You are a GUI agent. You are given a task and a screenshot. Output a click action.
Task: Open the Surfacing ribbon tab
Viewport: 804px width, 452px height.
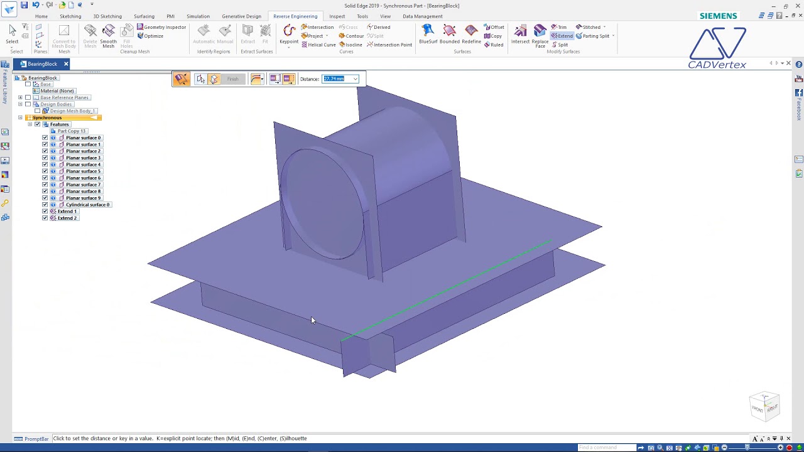[x=144, y=16]
